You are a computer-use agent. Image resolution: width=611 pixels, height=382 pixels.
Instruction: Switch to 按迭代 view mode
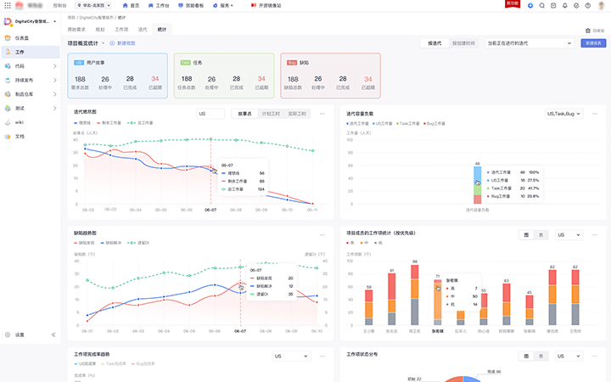point(434,43)
